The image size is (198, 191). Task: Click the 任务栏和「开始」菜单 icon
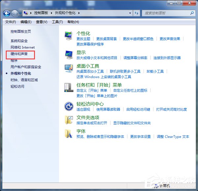point(69,88)
